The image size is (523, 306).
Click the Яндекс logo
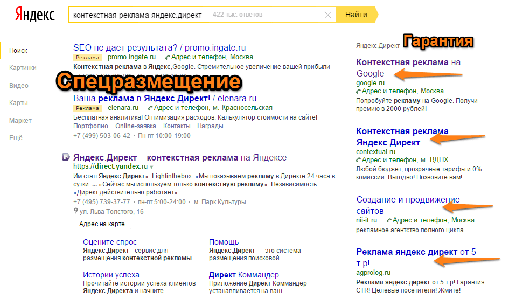34,15
